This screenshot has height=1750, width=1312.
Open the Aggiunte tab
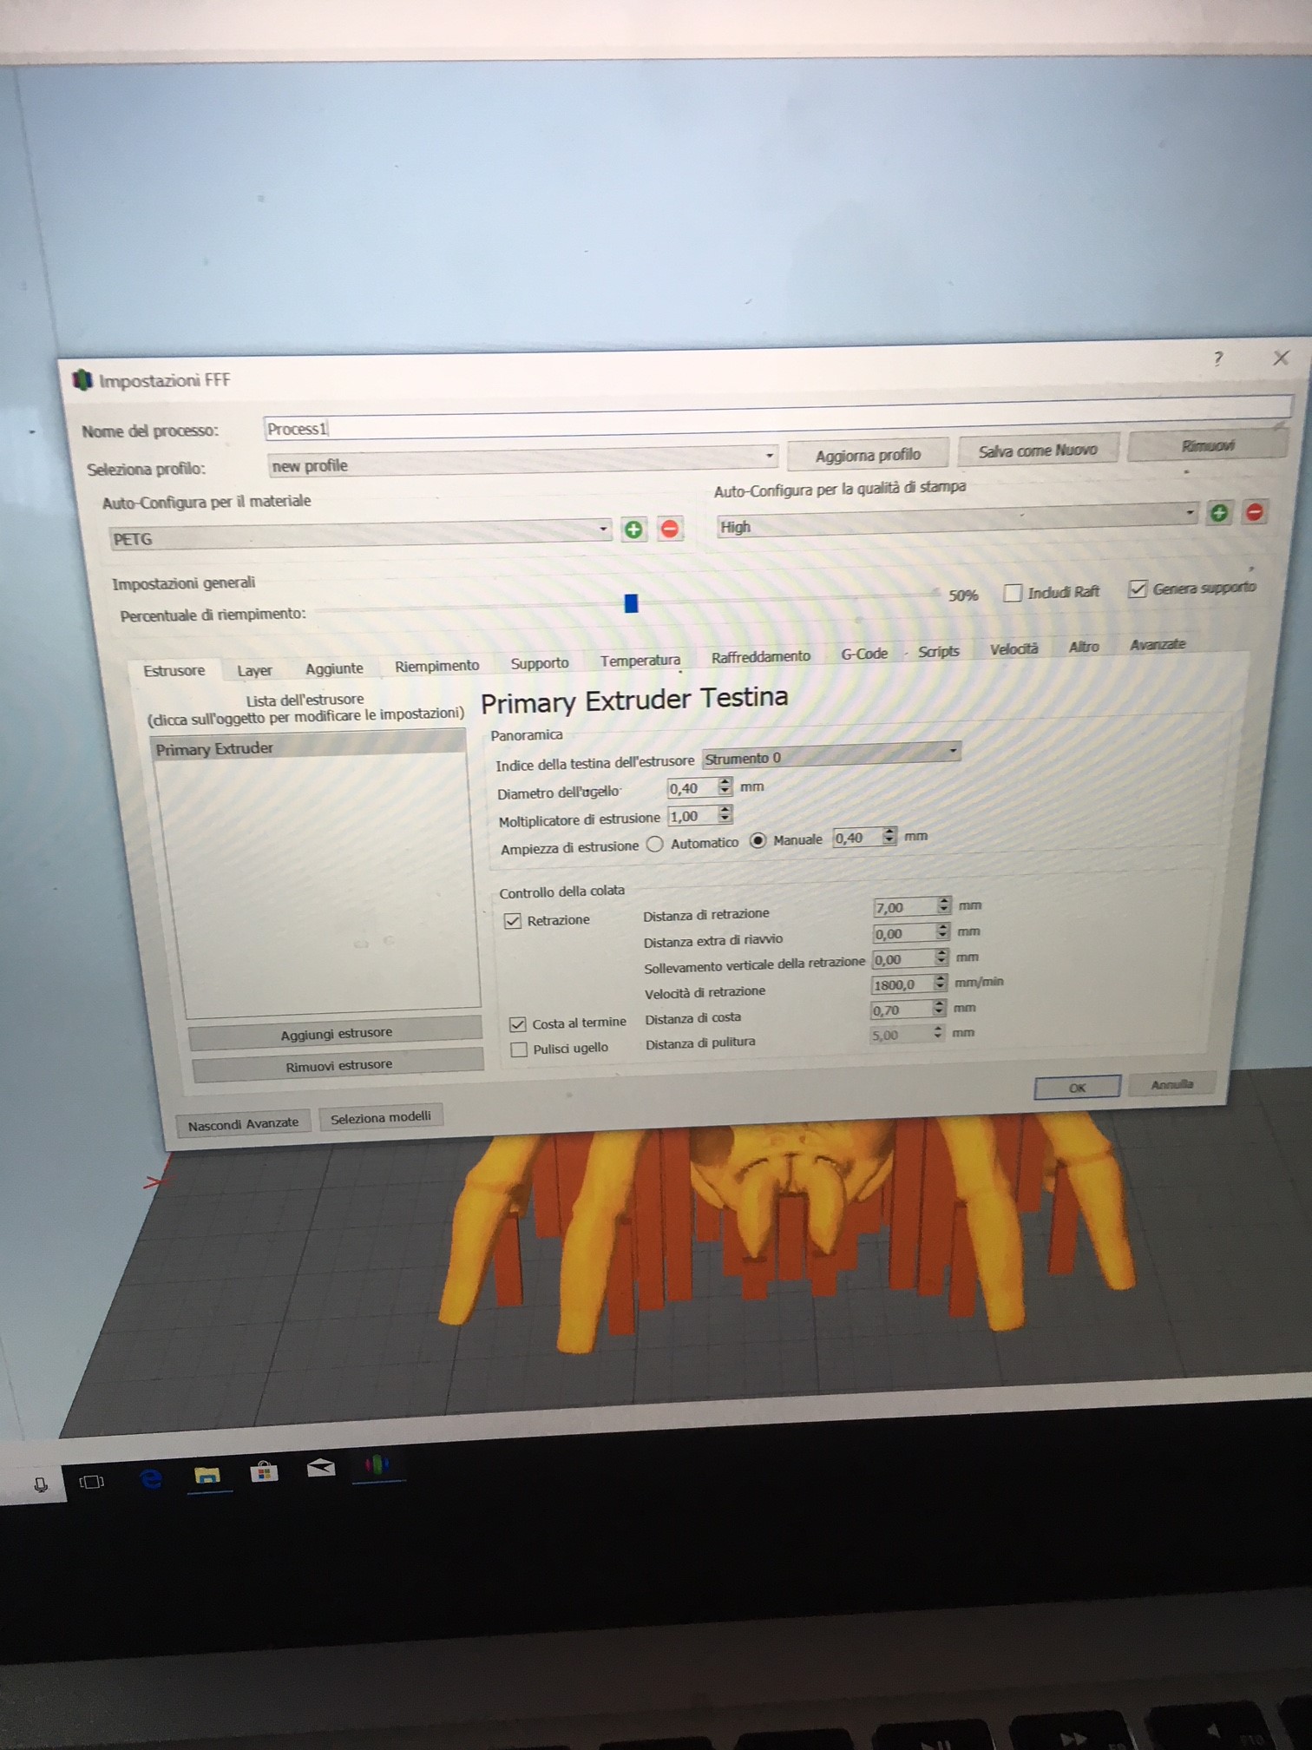click(x=334, y=668)
